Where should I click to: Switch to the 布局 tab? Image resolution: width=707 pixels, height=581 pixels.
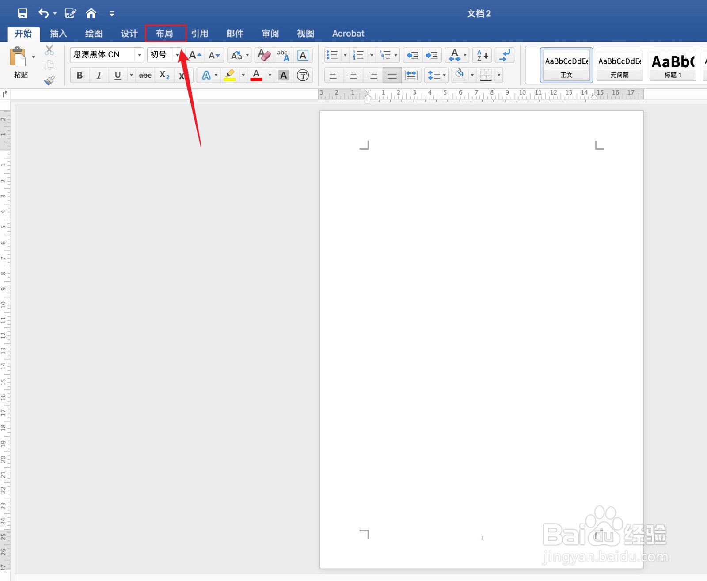point(164,34)
